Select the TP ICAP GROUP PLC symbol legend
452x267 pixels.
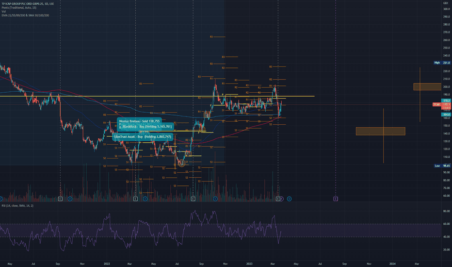click(x=28, y=4)
